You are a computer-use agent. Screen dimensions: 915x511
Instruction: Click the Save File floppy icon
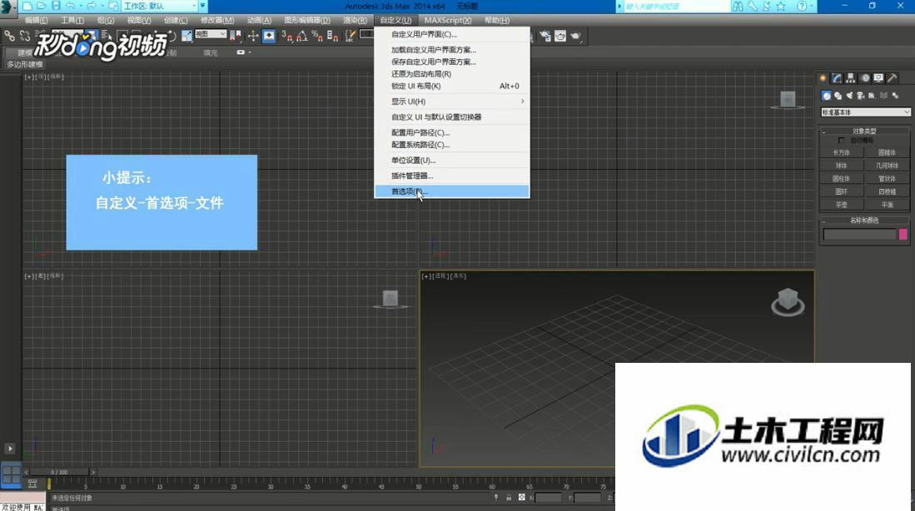tap(56, 6)
